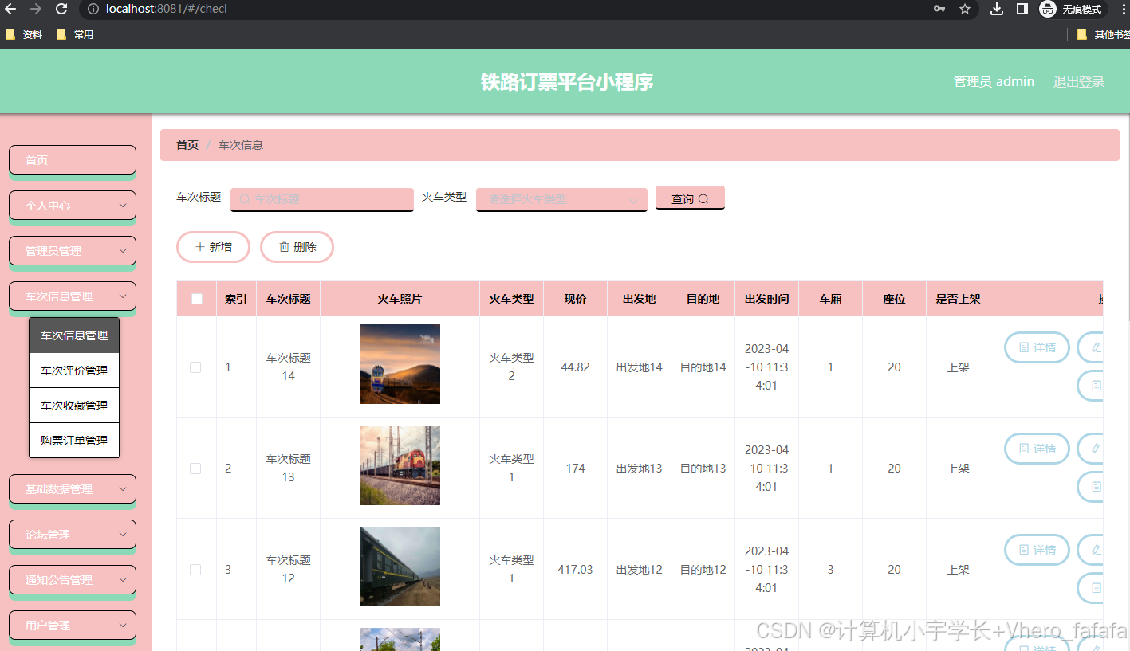
Task: Select 购票订单管理 submenu item
Action: [74, 440]
